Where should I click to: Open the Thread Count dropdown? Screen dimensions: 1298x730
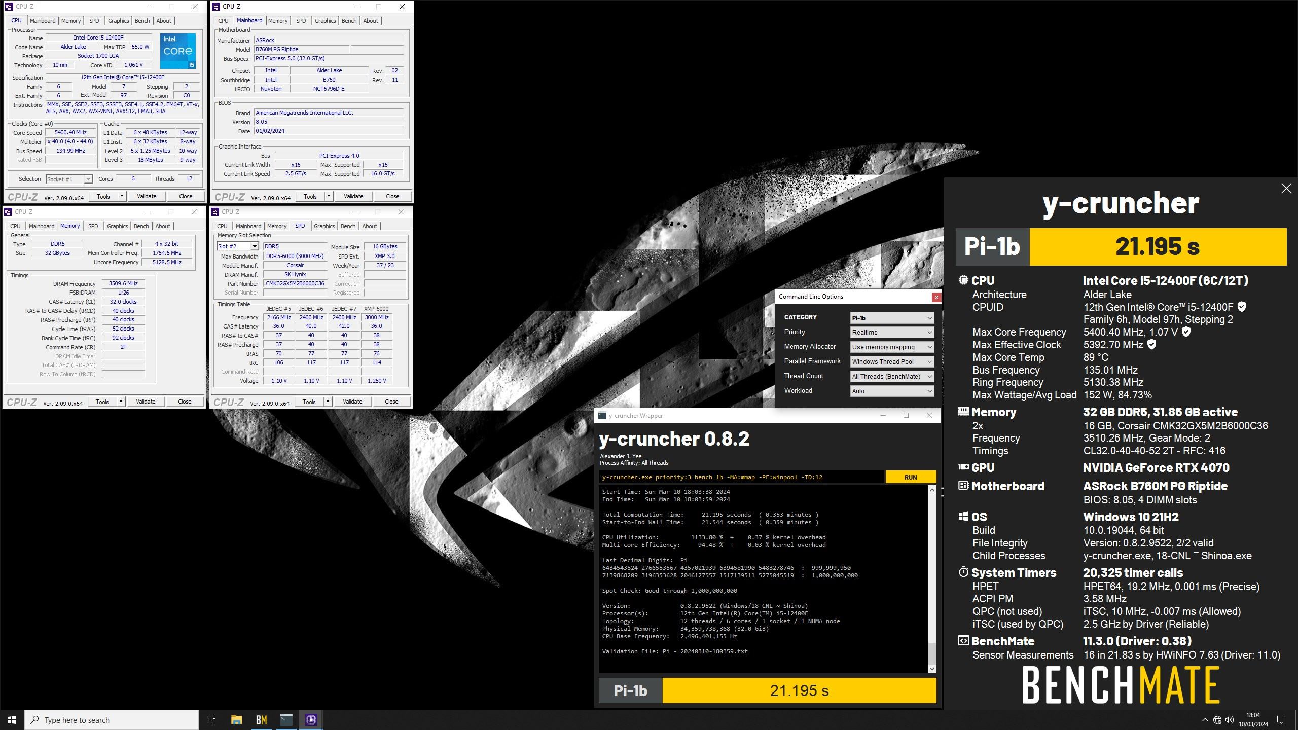coord(892,376)
